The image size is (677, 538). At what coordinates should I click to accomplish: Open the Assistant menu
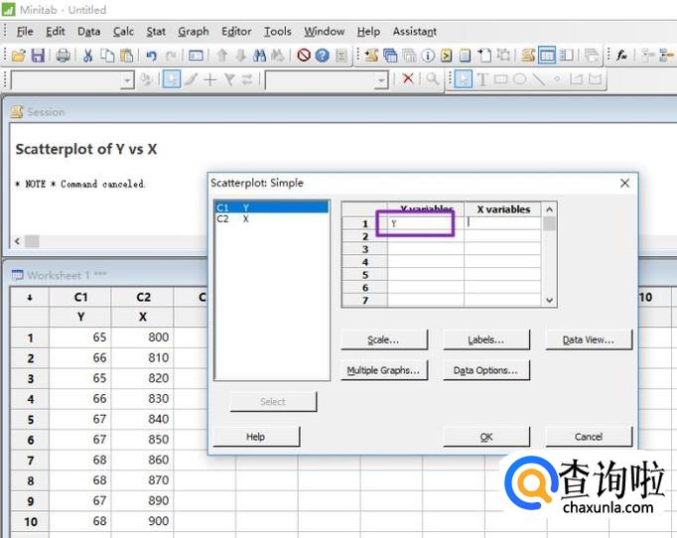click(415, 32)
